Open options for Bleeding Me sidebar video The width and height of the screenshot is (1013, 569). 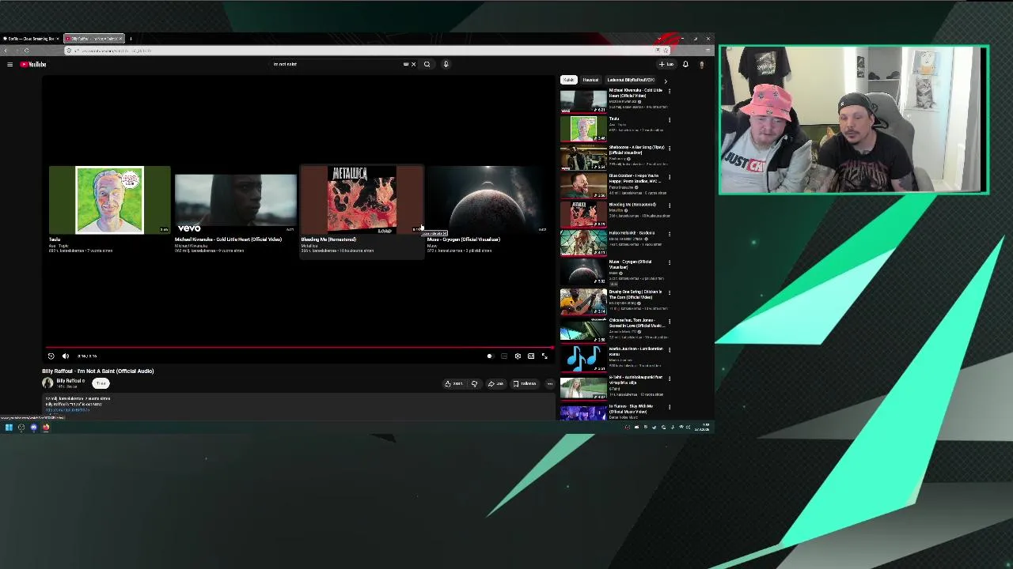tap(670, 205)
